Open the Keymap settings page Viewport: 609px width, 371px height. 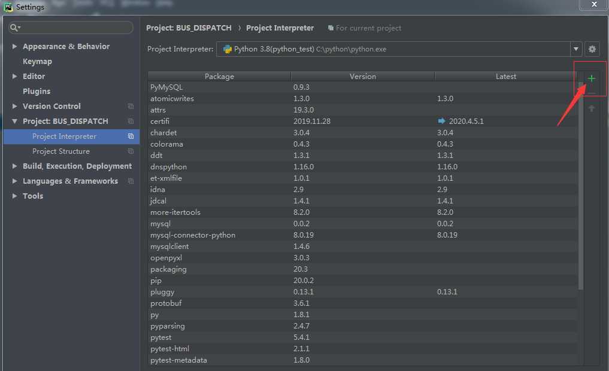(37, 61)
